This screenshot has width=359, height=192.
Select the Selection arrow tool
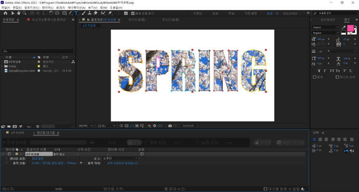pos(13,13)
